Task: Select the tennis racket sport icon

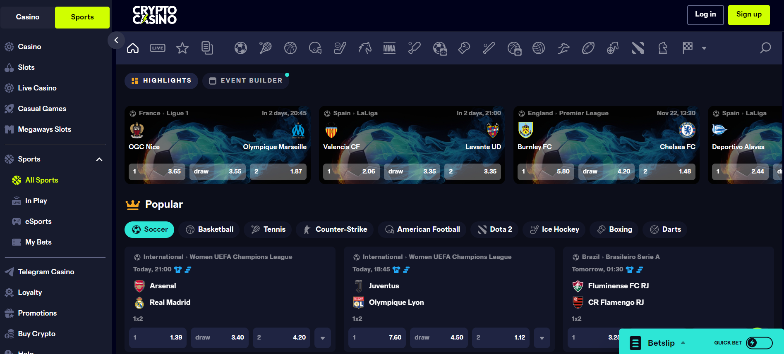Action: tap(266, 48)
